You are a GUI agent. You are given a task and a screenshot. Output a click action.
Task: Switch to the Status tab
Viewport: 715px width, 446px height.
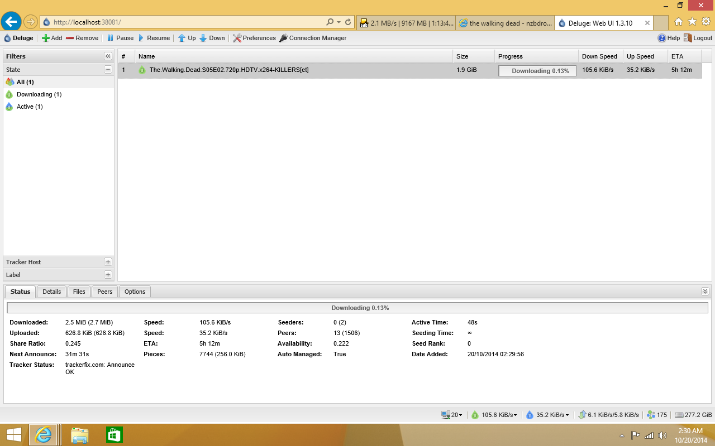click(21, 292)
